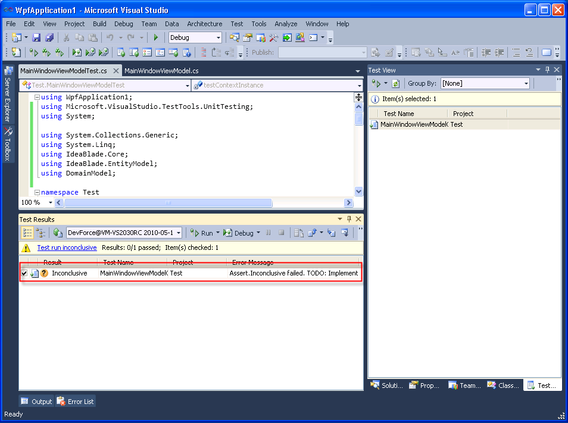
Task: Click the Run Tests in Current Context icon
Action: pos(34,52)
